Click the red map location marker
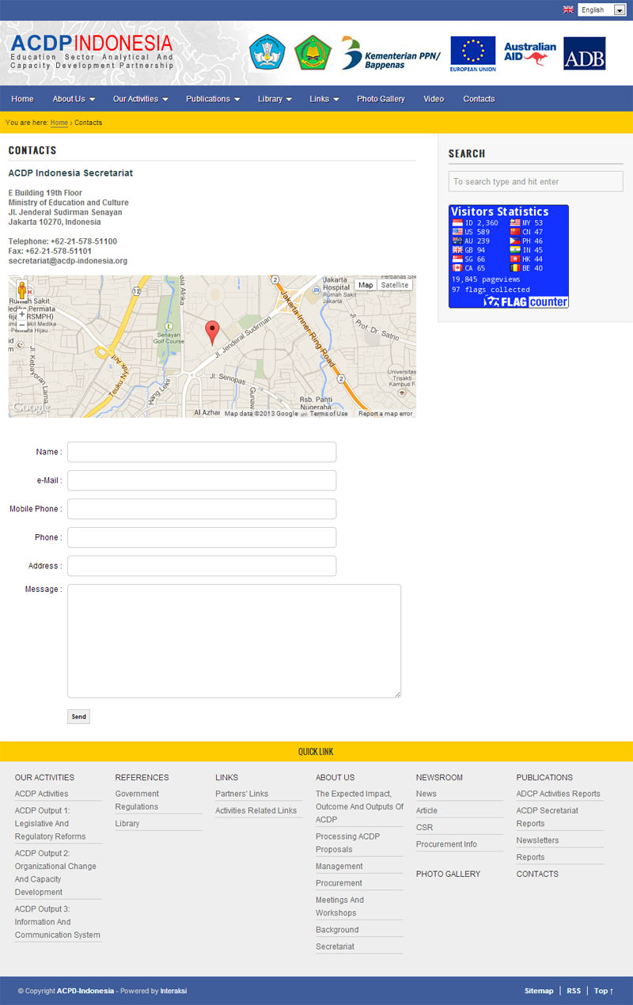 click(212, 332)
